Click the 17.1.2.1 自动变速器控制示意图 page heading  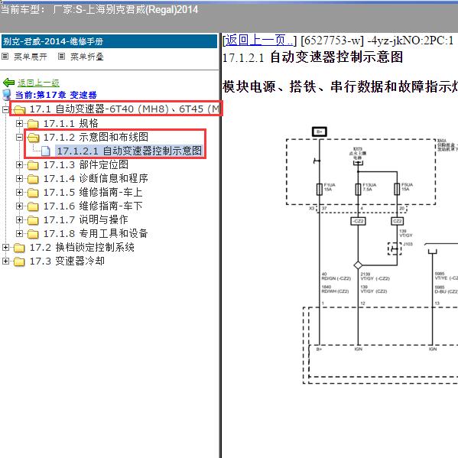[313, 57]
